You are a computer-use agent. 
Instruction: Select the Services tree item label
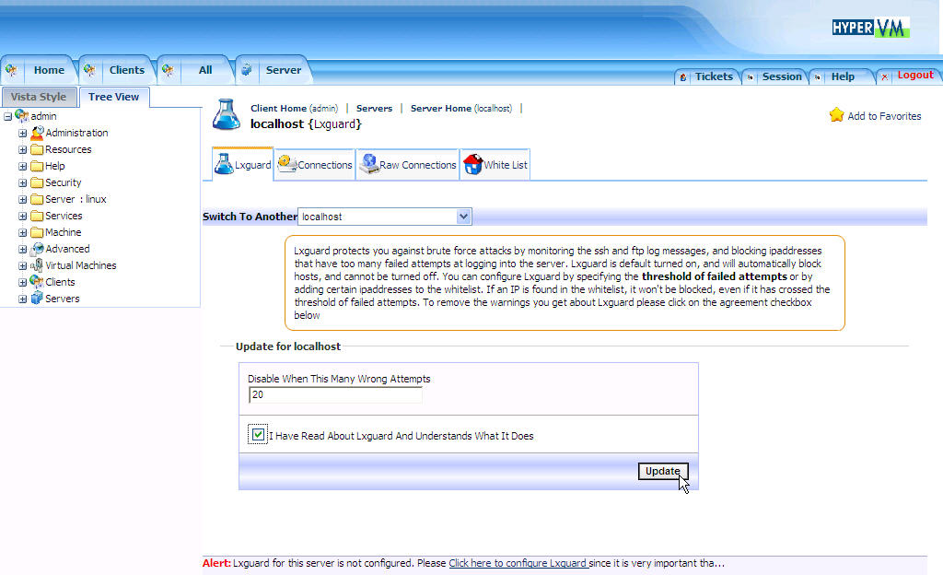point(64,216)
